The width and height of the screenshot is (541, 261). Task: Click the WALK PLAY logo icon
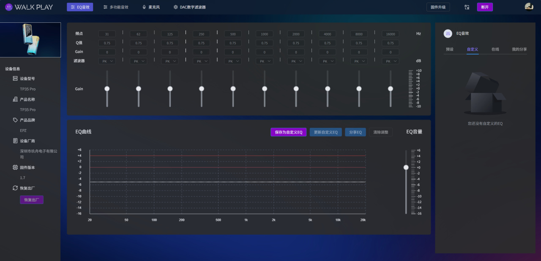9,7
